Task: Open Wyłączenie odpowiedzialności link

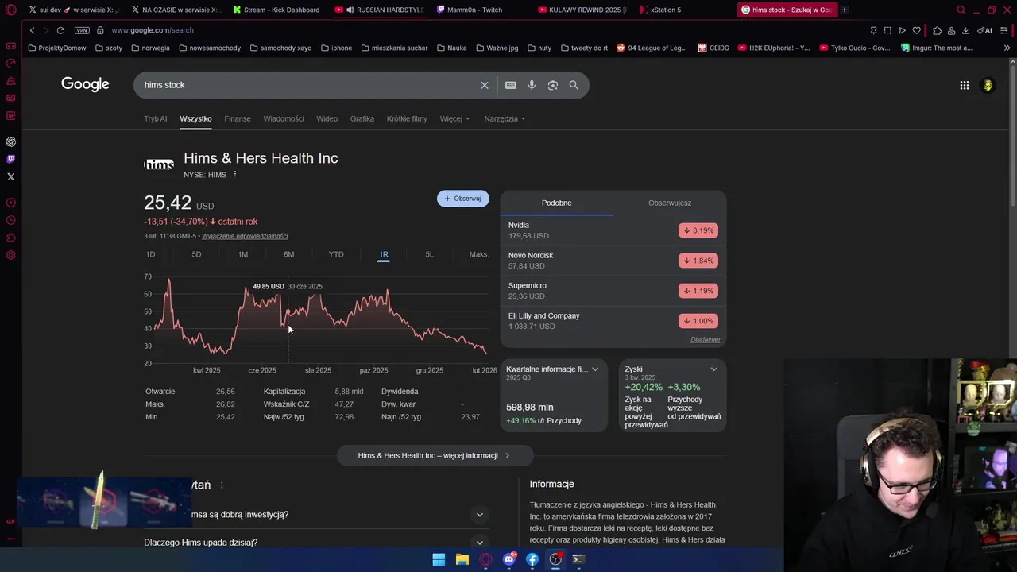Action: (x=245, y=236)
